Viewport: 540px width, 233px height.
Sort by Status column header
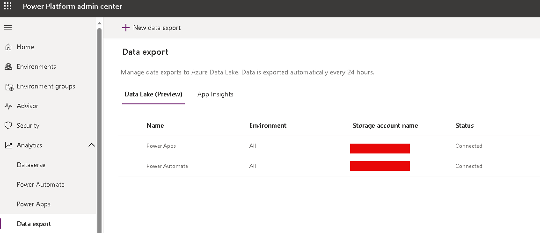(464, 125)
